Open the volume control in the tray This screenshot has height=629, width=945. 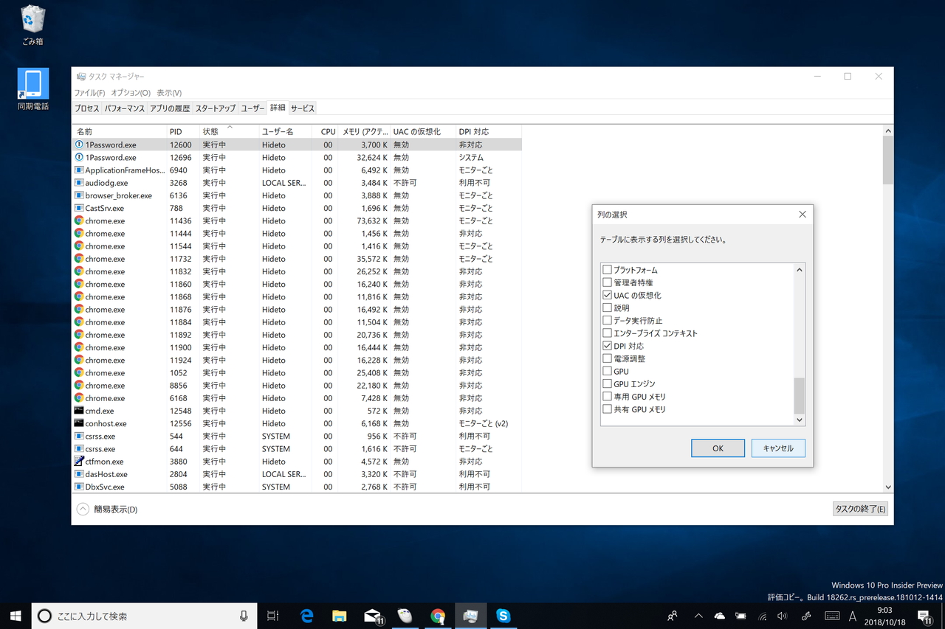click(x=783, y=616)
